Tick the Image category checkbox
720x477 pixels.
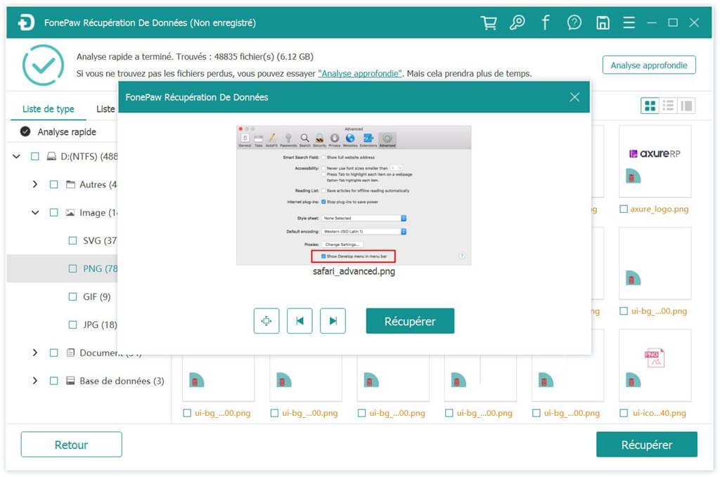[53, 212]
